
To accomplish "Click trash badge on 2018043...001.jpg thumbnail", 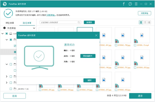I will [x=40, y=86].
